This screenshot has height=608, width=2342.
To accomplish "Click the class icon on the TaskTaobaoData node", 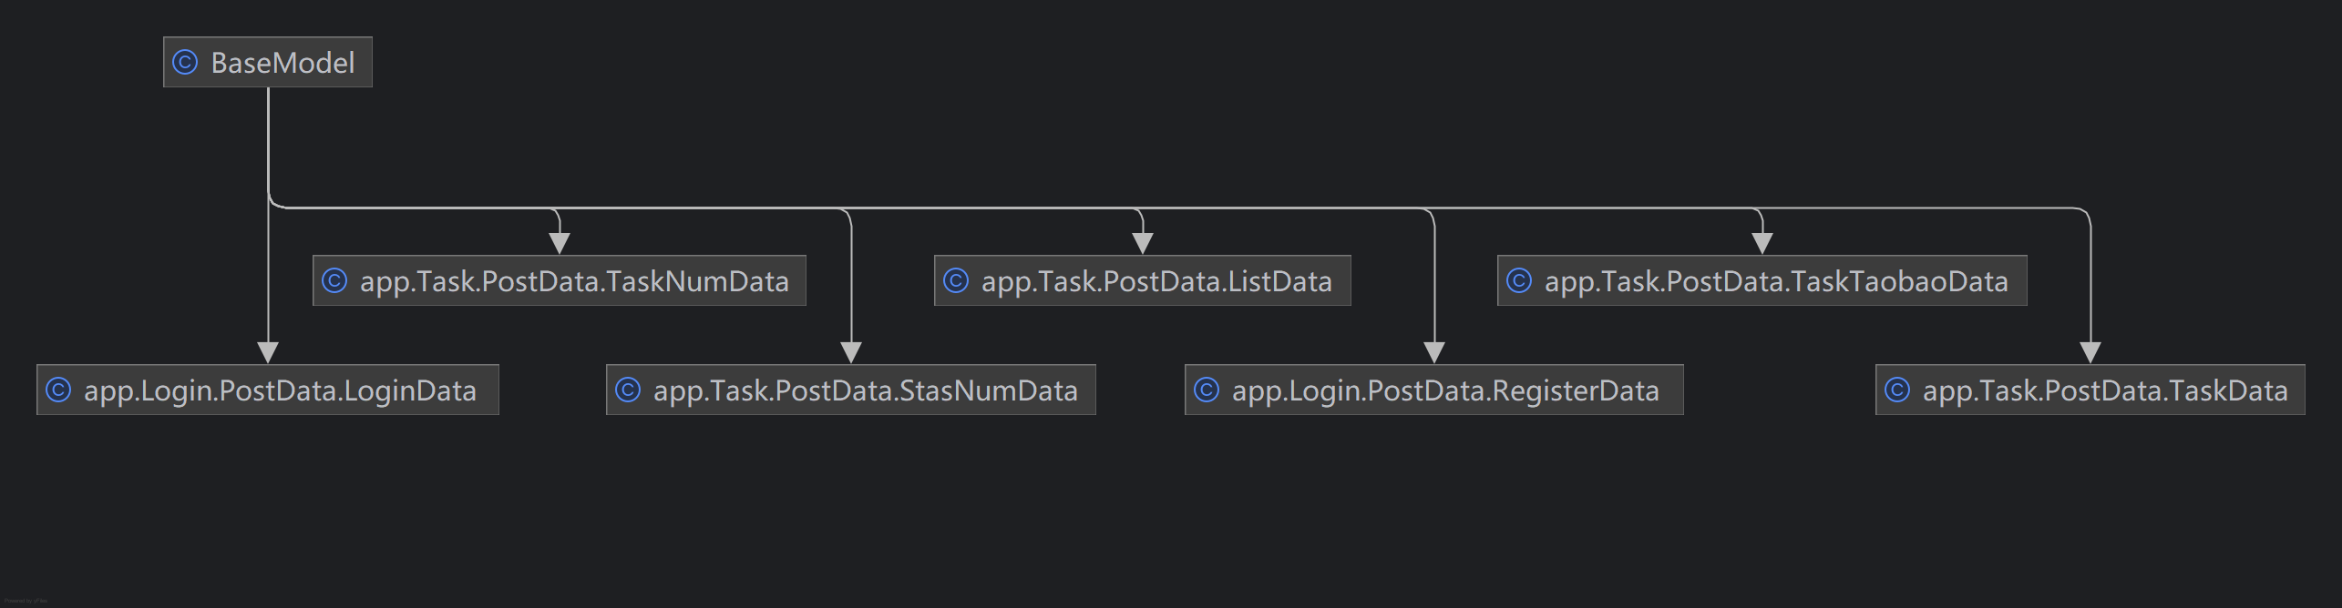I will [x=1519, y=280].
